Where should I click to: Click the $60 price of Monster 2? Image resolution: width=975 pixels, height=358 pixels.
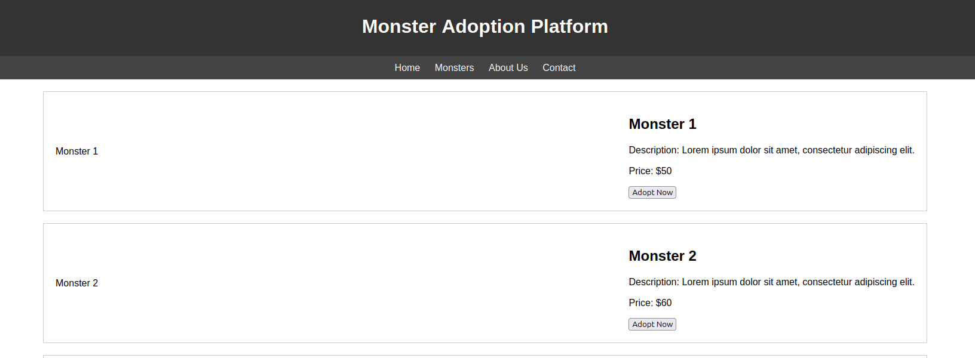pos(663,303)
